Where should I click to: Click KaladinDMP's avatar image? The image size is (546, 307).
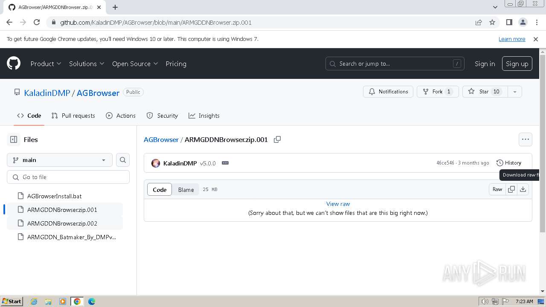tap(156, 163)
